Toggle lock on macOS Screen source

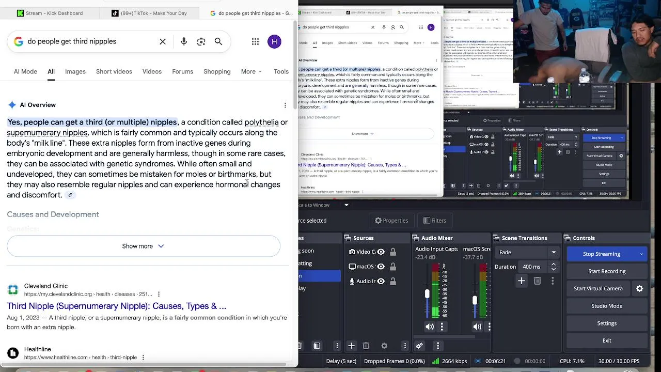393,267
